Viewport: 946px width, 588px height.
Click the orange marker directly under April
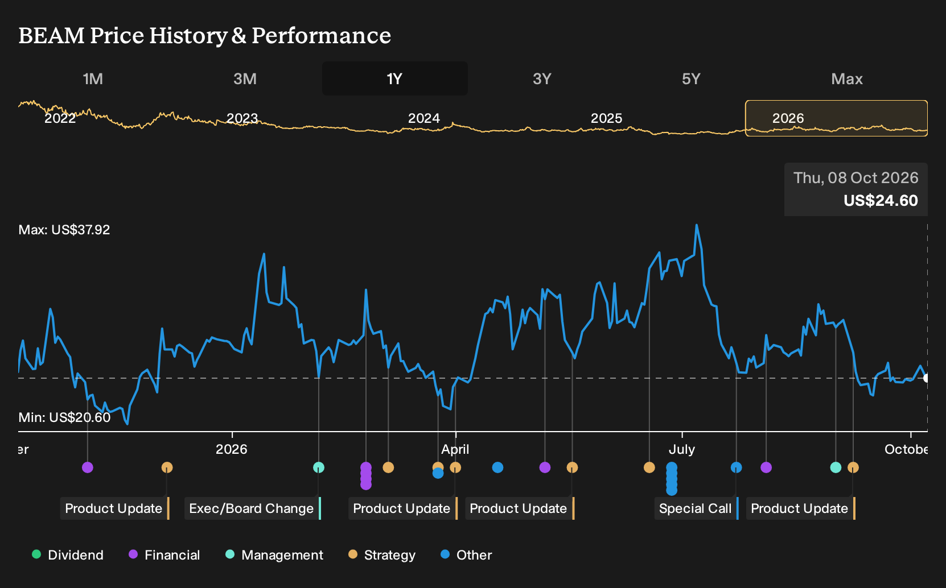(x=455, y=467)
